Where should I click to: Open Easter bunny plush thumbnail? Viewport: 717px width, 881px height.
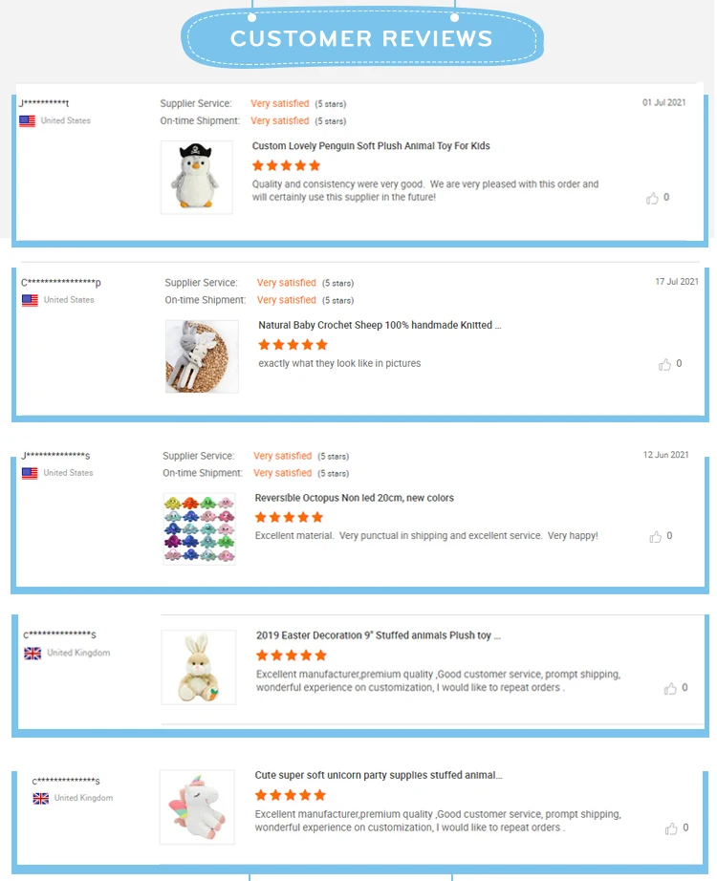click(199, 667)
